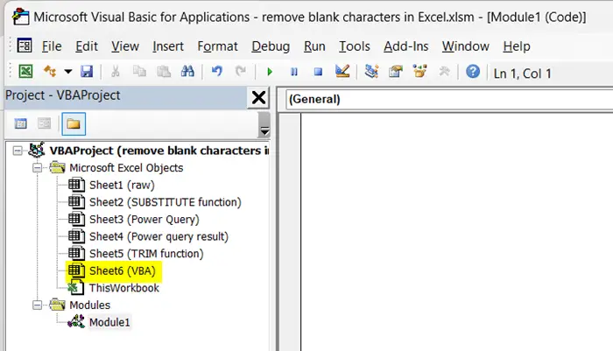Select Sheet1 (raw) in project tree
The height and width of the screenshot is (351, 613).
click(x=122, y=185)
